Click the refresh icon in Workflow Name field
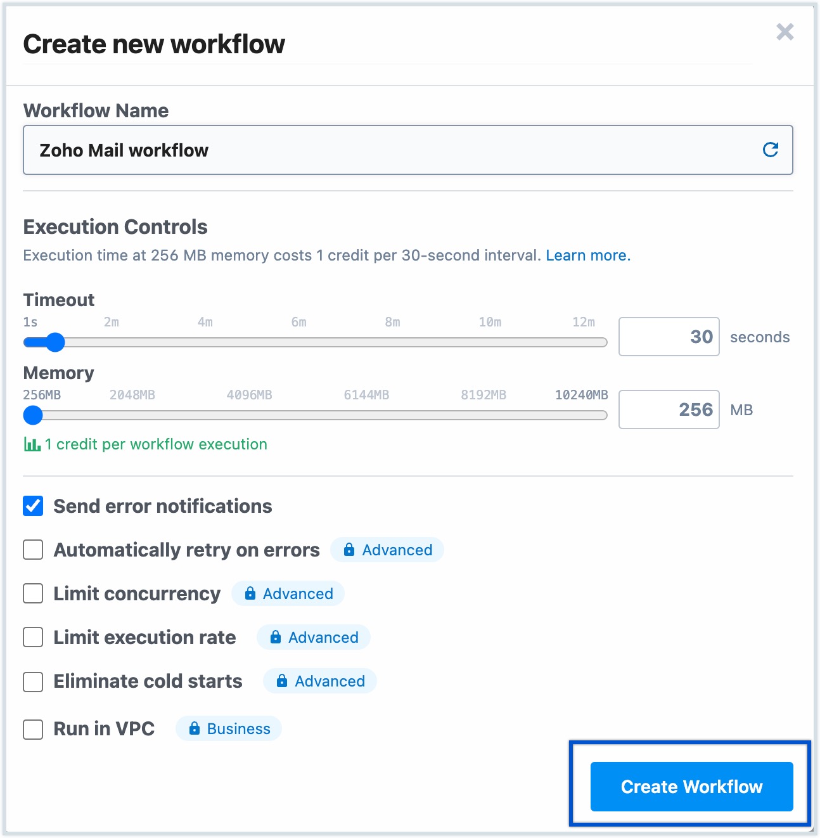The width and height of the screenshot is (820, 838). click(770, 150)
